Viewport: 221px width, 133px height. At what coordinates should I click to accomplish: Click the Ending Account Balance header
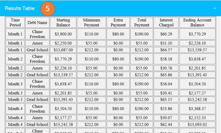pyautogui.click(x=197, y=23)
